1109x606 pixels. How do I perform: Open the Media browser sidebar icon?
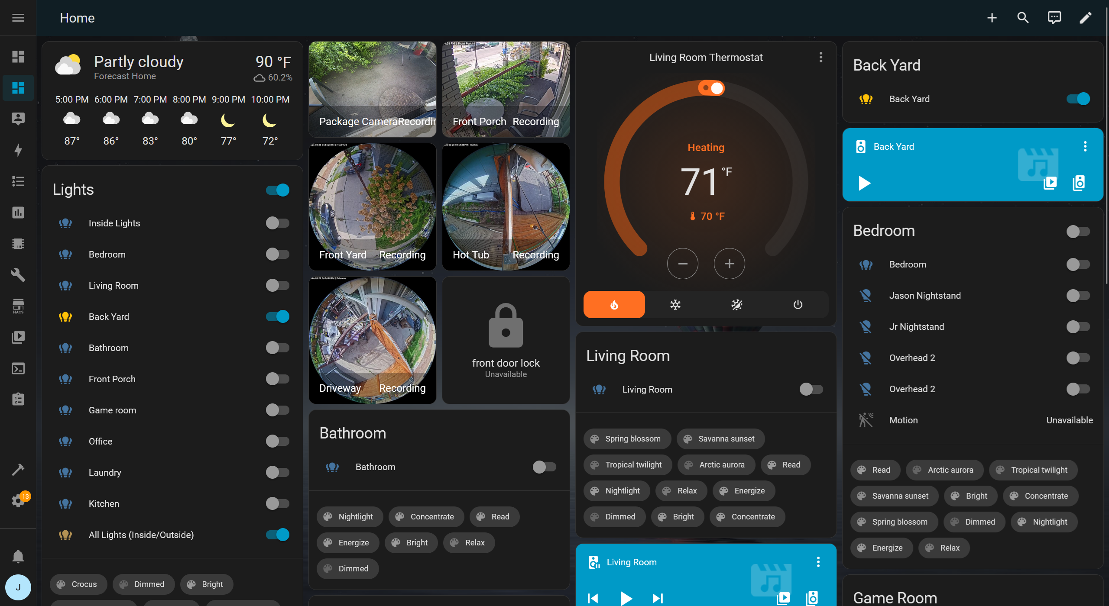click(18, 337)
